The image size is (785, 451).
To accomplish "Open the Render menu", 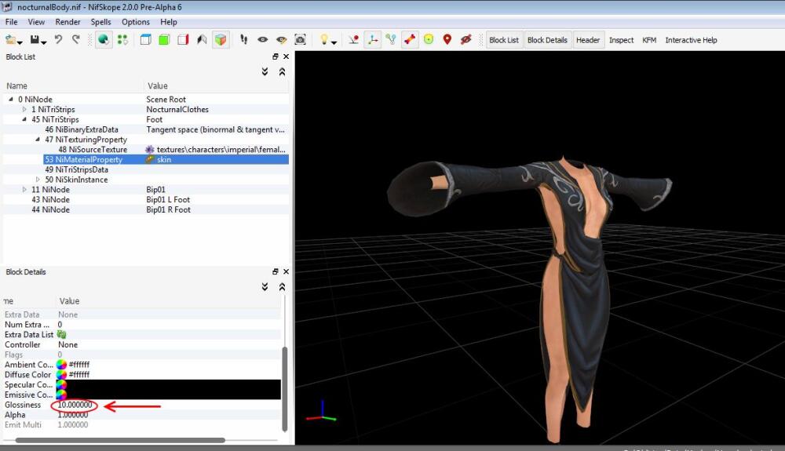I will pos(68,22).
